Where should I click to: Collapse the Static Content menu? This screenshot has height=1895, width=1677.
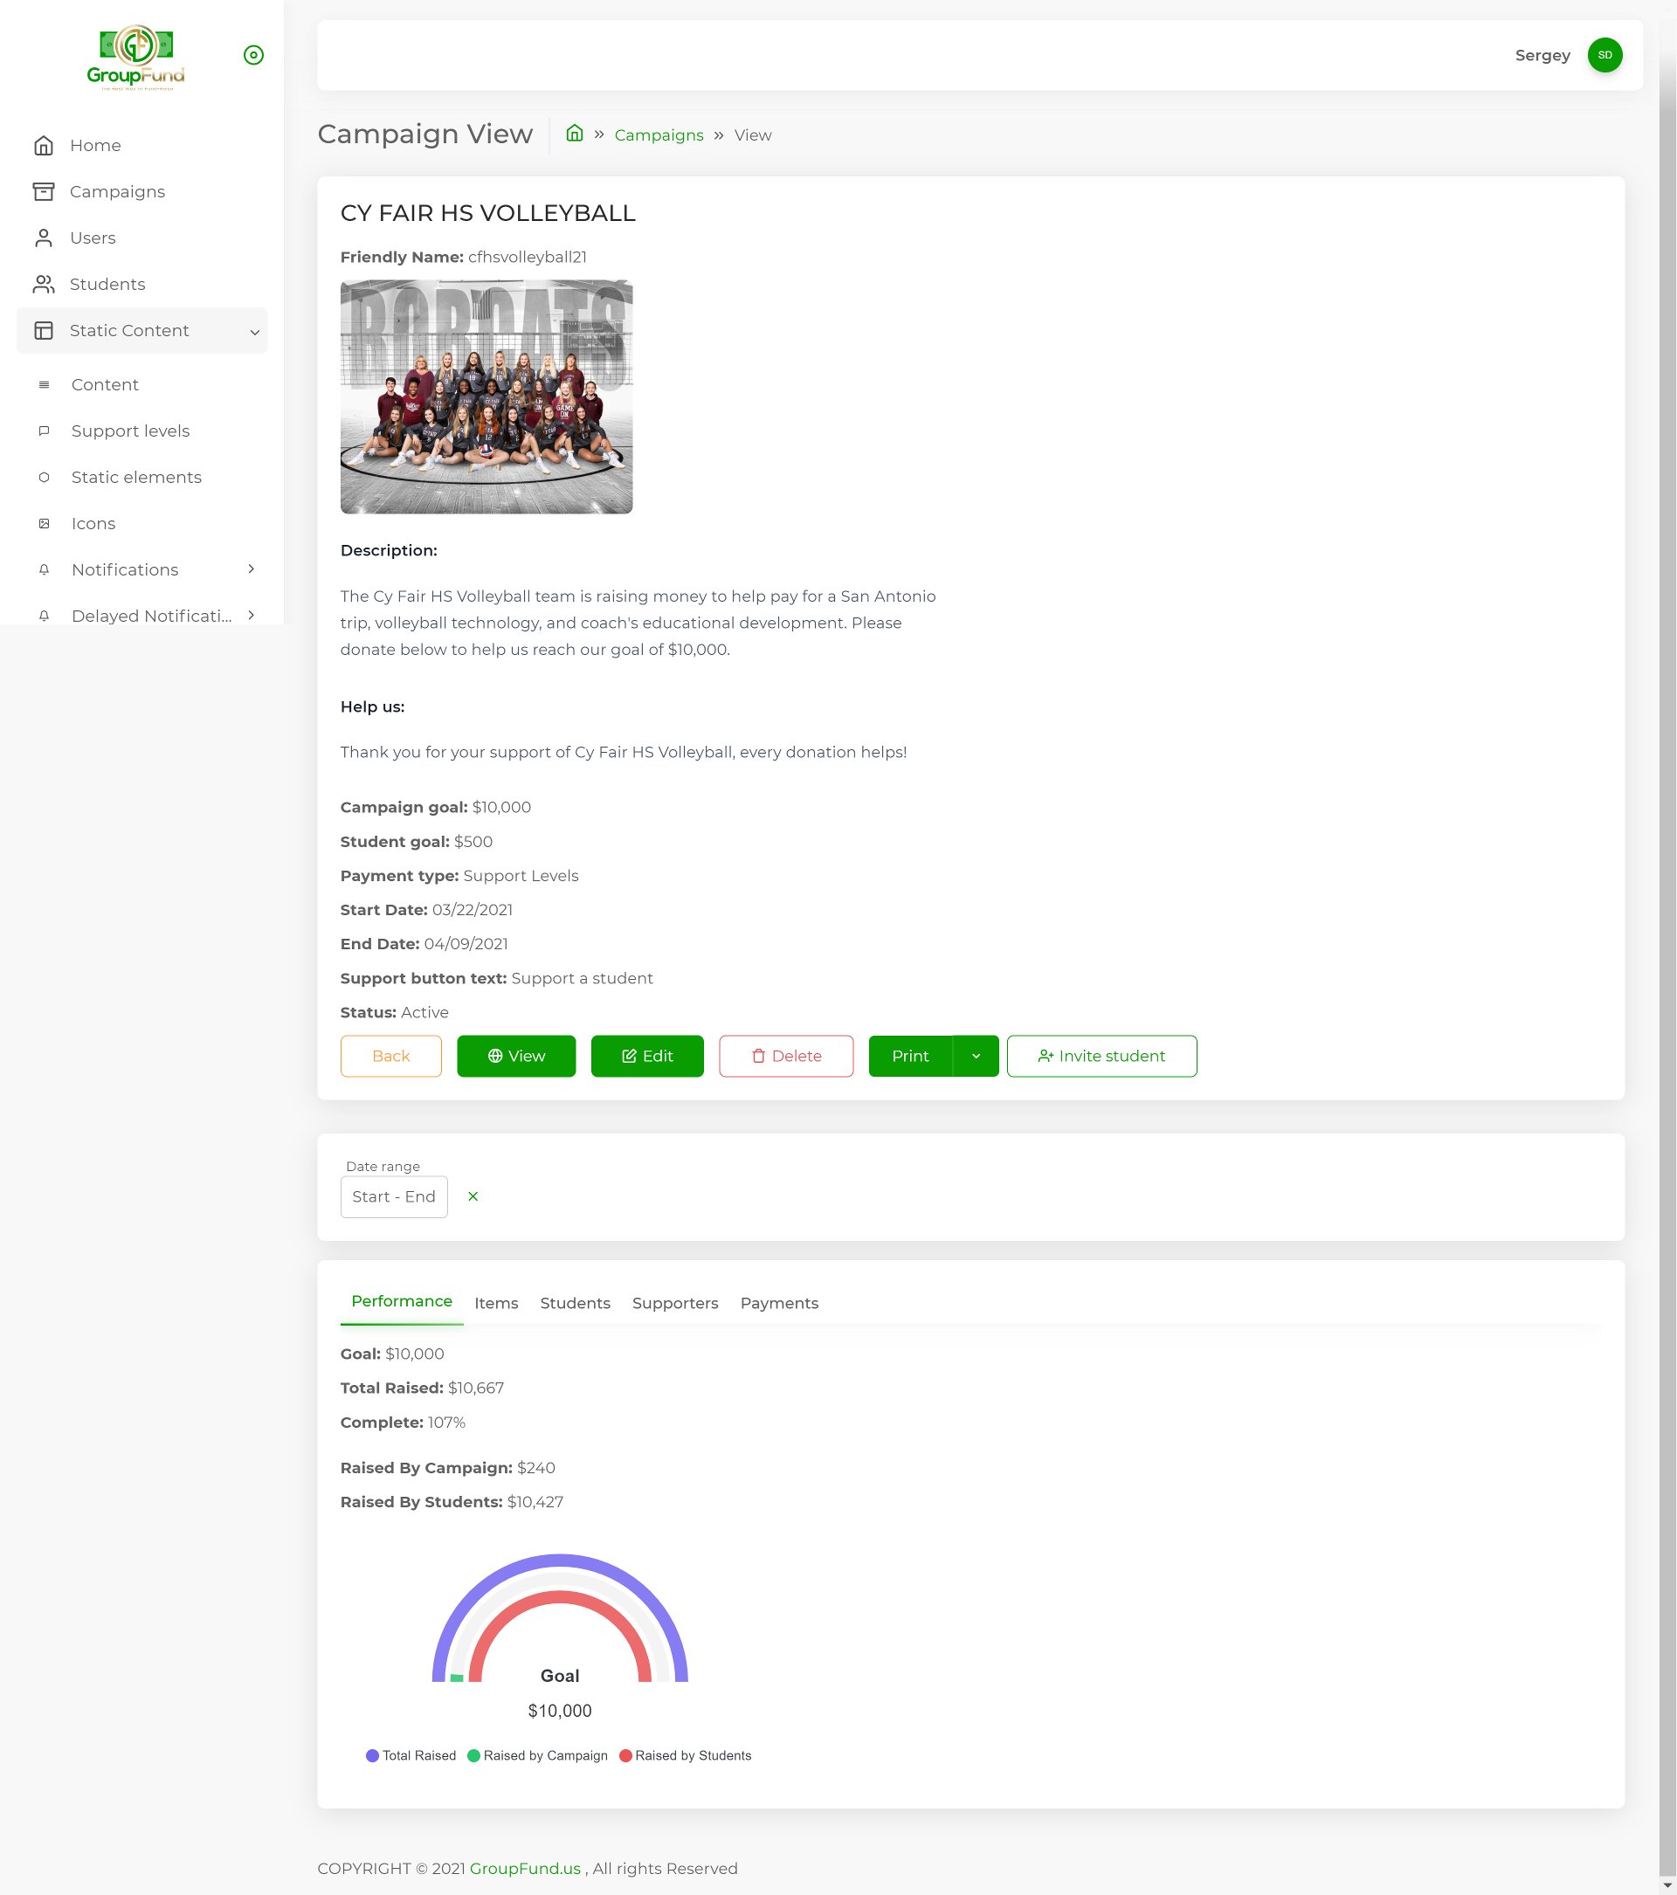coord(254,332)
